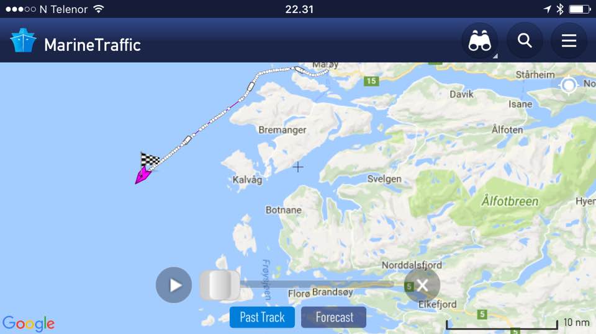The width and height of the screenshot is (596, 334).
Task: Close the track playback bar
Action: (x=422, y=285)
